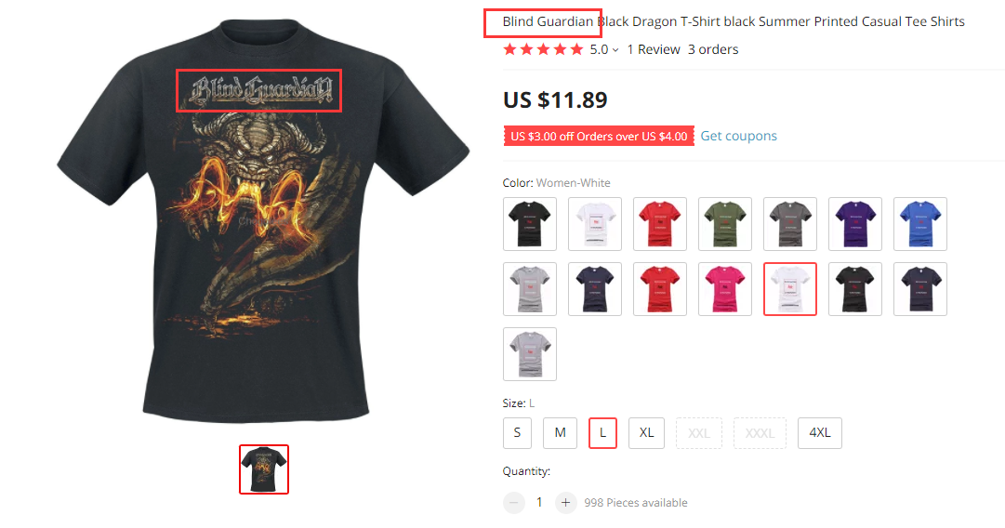Open the 1 Review link
Viewport: 1005px width, 528px height.
654,49
